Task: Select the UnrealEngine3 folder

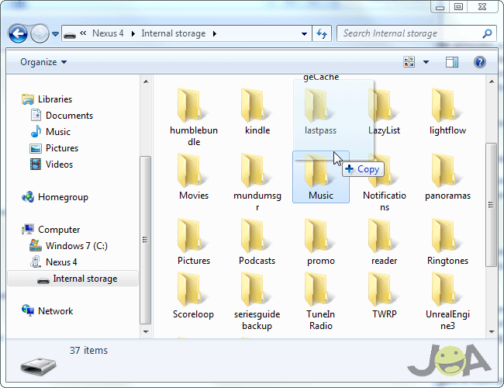Action: coord(447,301)
